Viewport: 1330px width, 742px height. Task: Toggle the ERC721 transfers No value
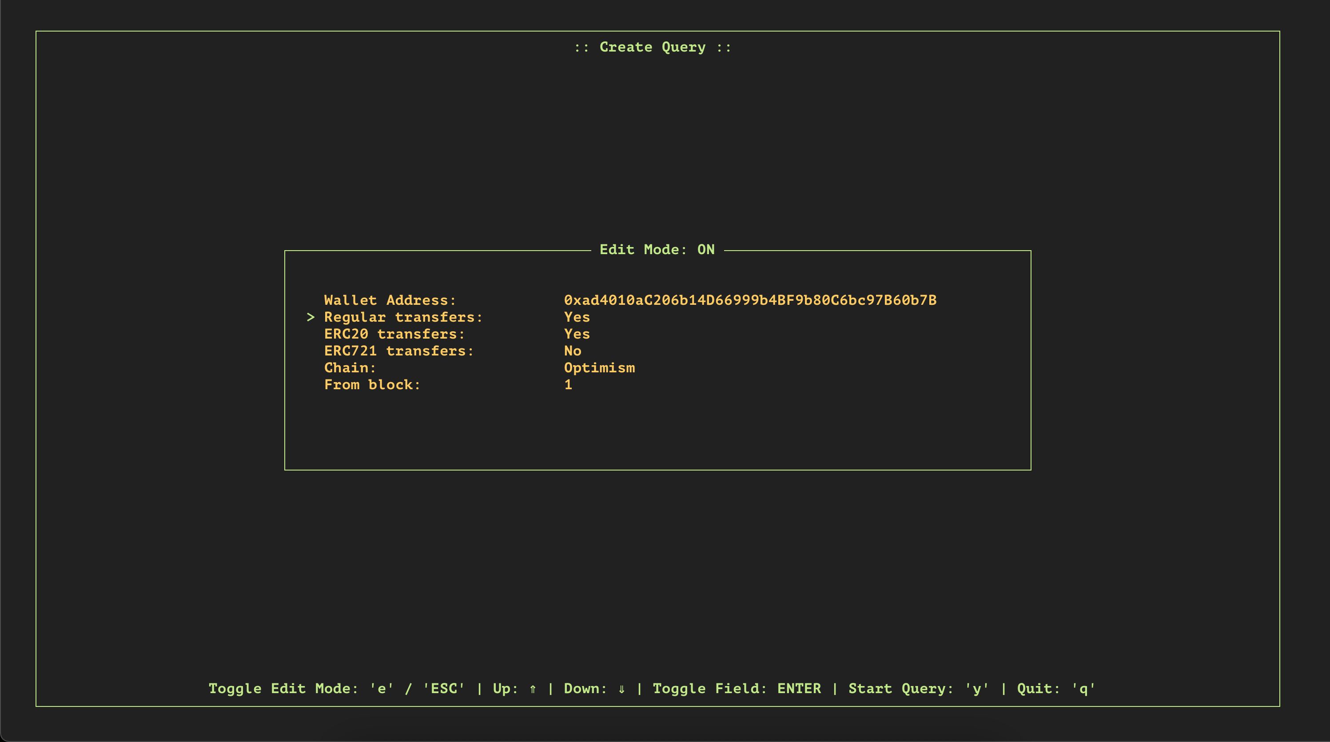[x=573, y=351]
